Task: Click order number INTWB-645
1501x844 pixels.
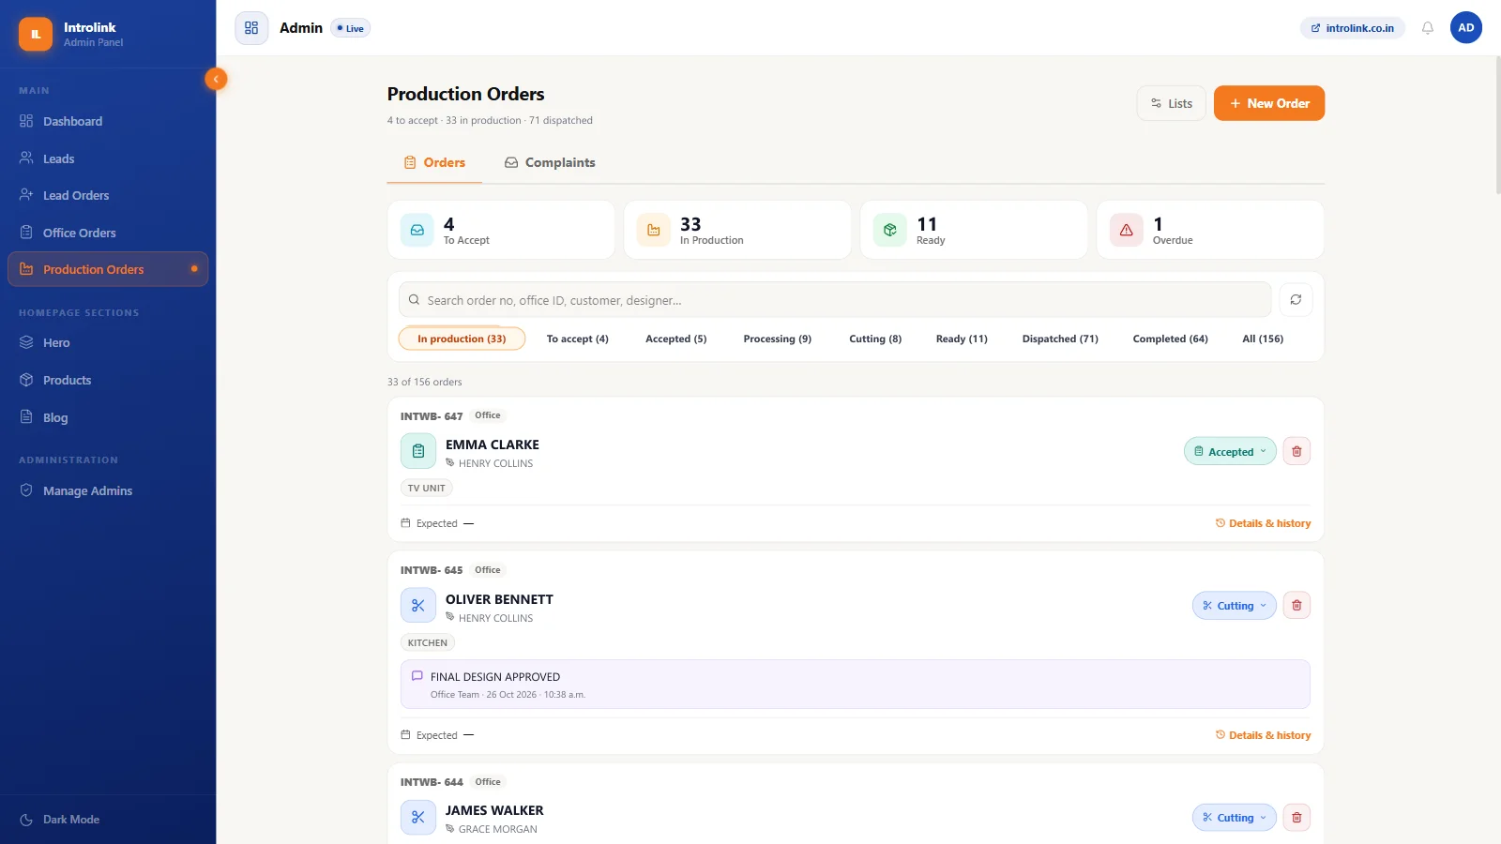Action: [432, 570]
